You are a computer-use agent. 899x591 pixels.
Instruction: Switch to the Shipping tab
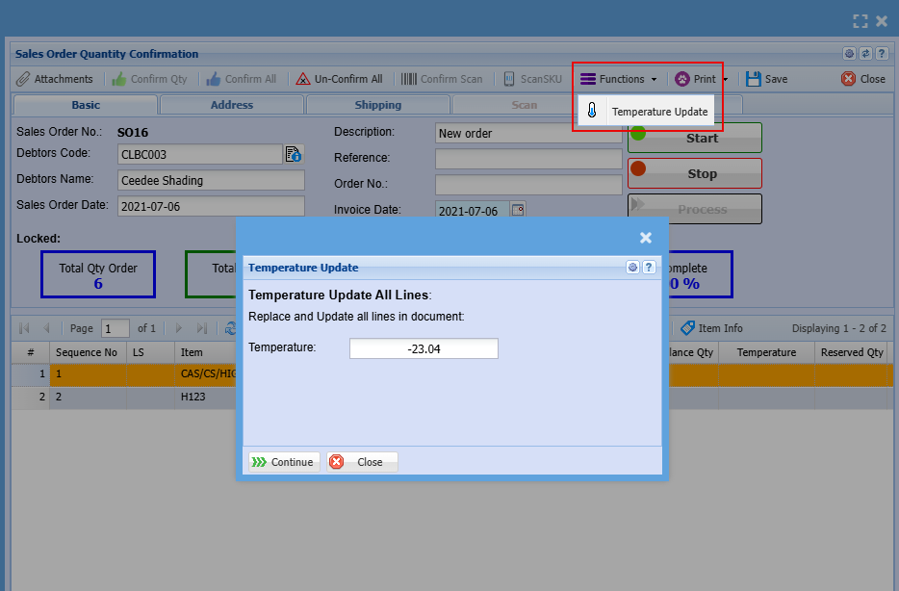[378, 105]
